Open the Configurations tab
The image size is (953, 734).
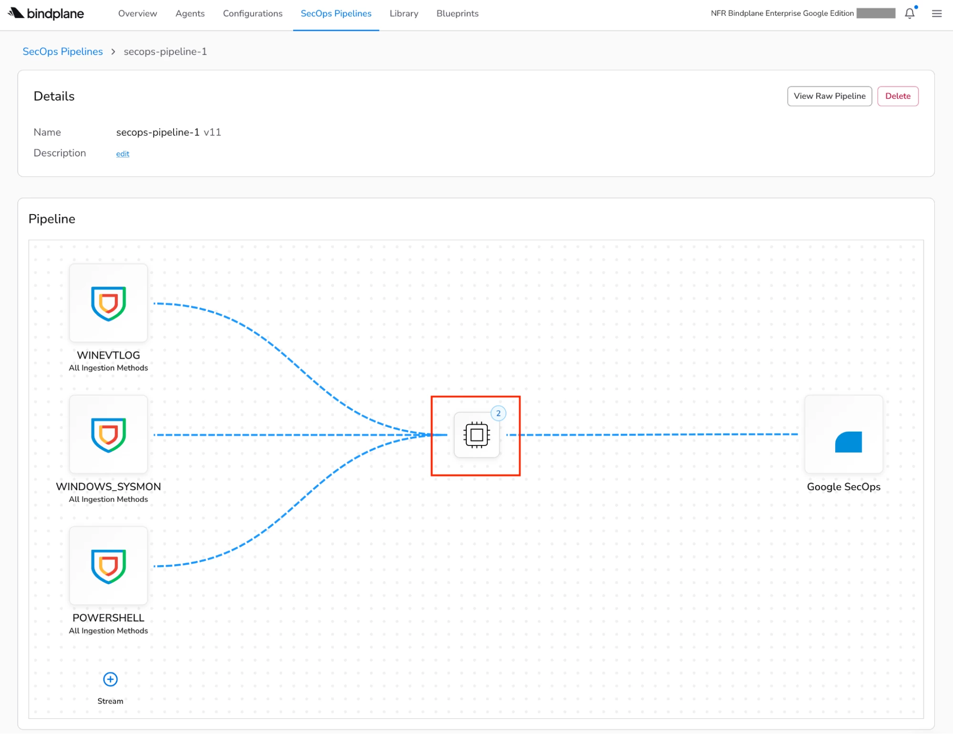(252, 13)
